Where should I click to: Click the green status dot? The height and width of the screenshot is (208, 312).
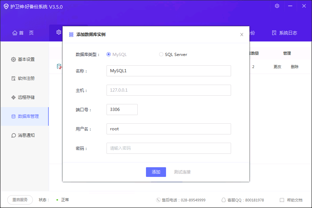click(57, 200)
